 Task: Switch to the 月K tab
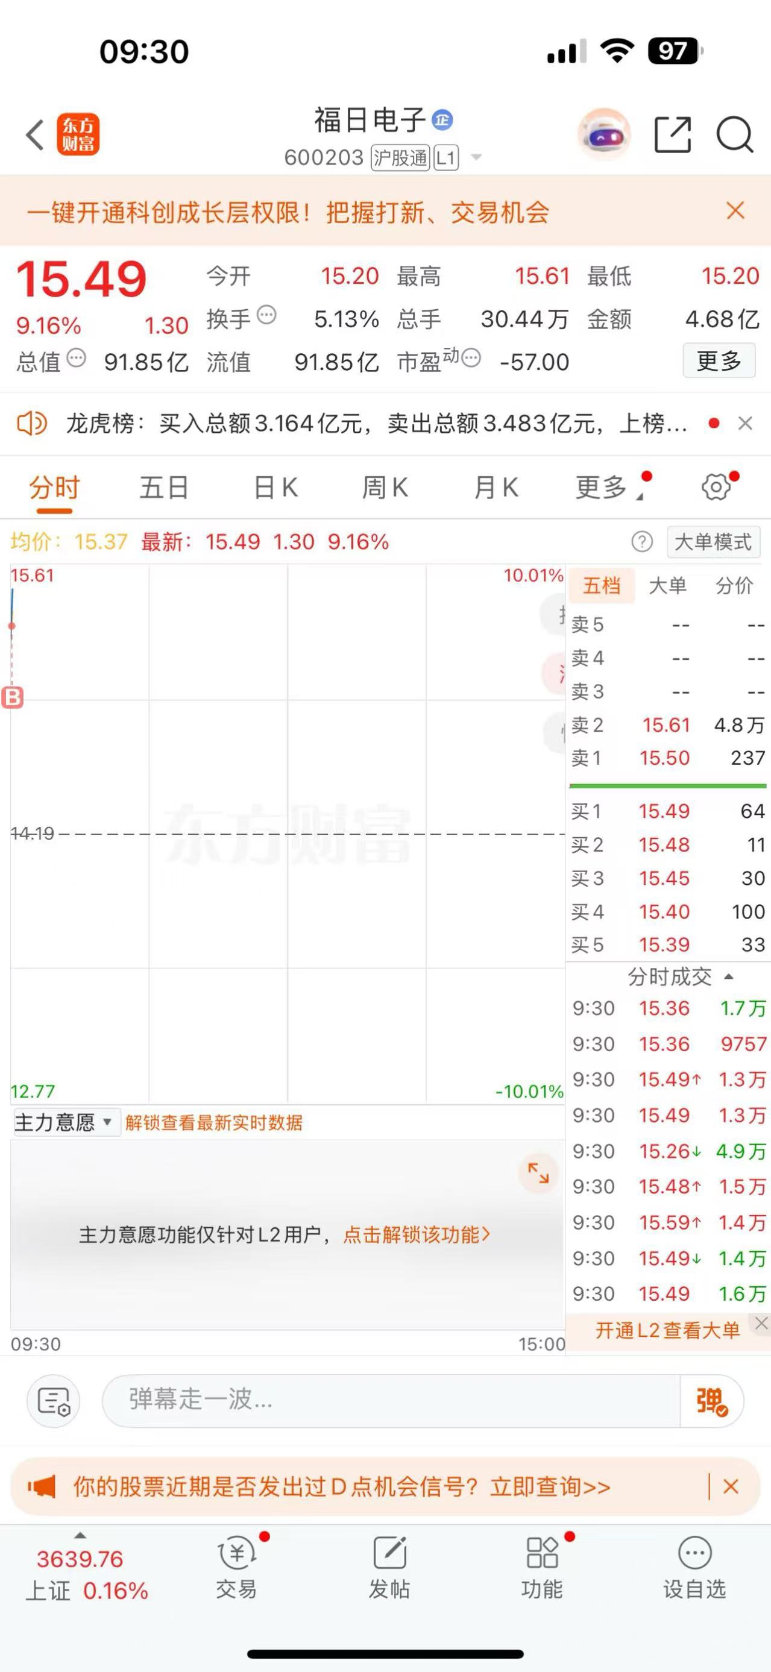point(497,488)
